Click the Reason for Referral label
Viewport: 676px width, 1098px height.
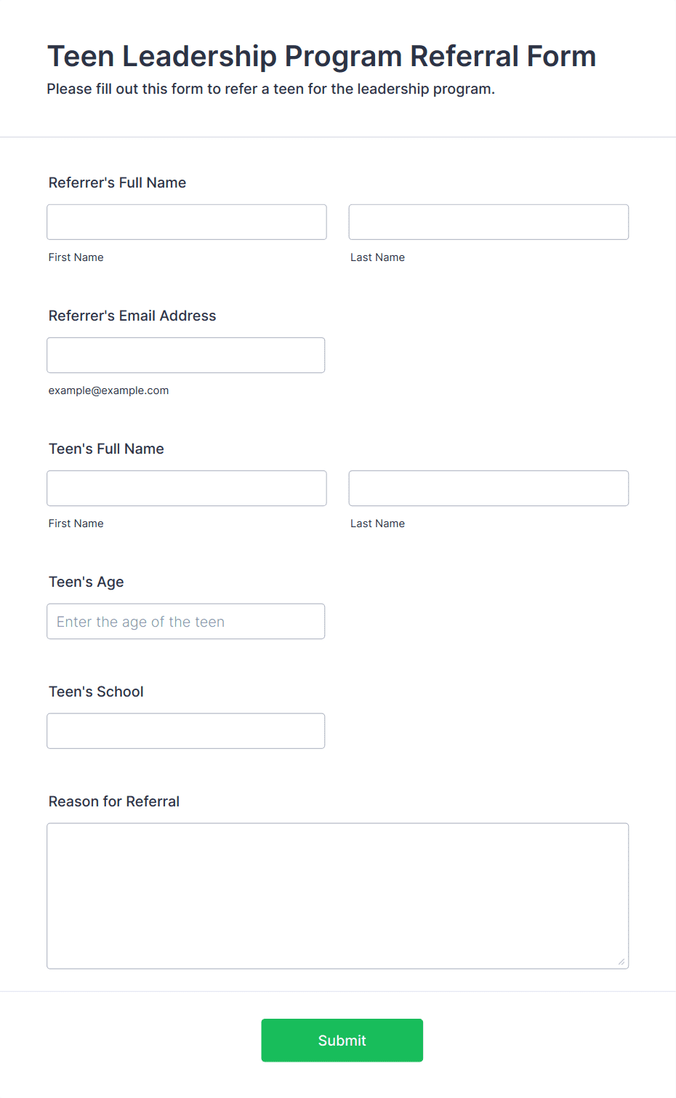[x=114, y=801]
